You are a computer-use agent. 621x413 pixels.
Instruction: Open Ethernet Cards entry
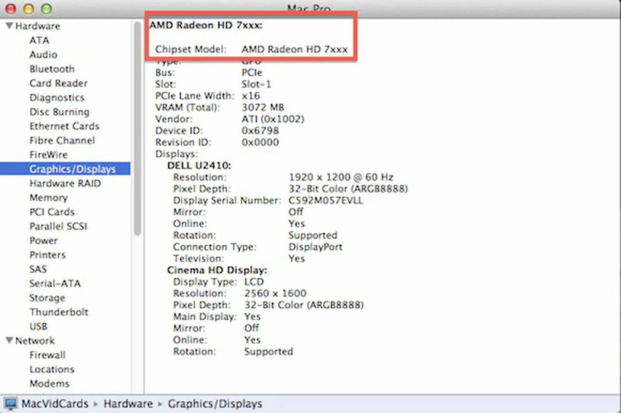tap(64, 126)
